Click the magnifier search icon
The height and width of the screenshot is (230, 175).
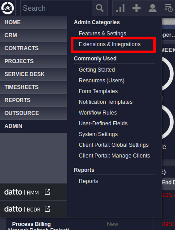pyautogui.click(x=100, y=8)
